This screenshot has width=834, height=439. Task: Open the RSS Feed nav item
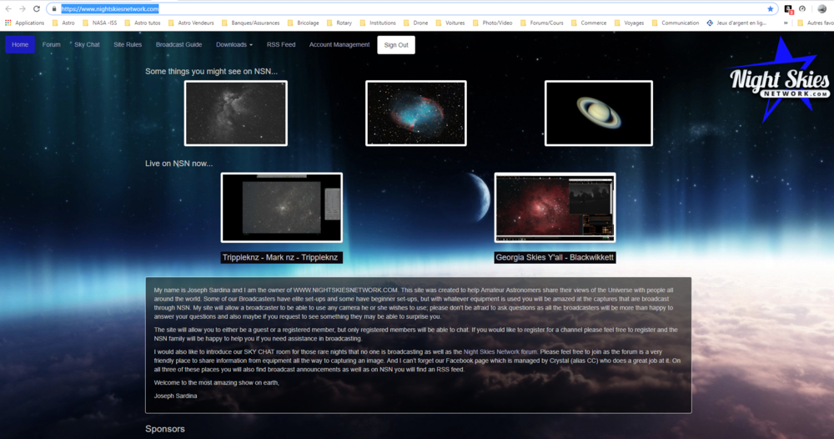click(281, 45)
